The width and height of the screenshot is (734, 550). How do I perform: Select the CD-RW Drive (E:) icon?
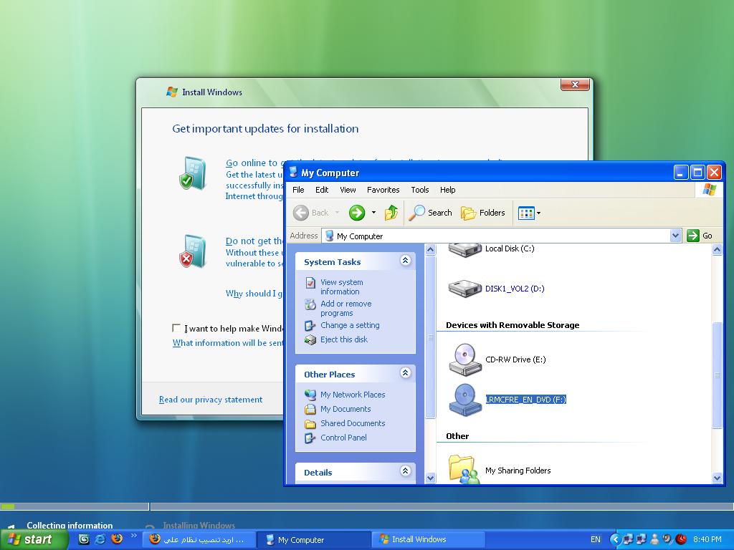(x=464, y=360)
